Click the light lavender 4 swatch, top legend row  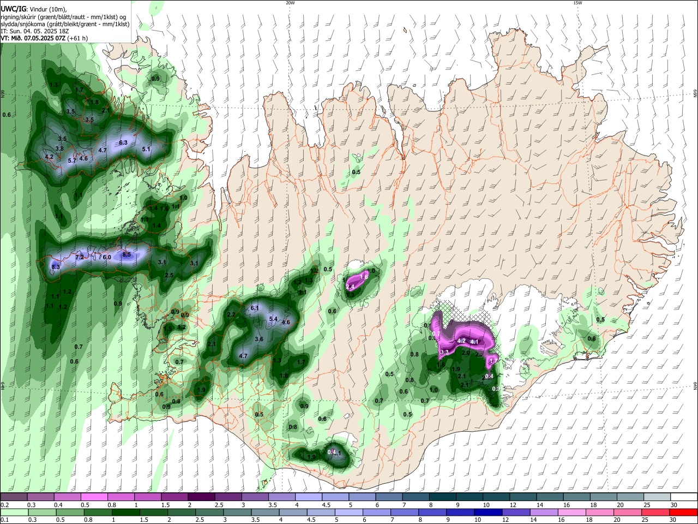point(308,497)
